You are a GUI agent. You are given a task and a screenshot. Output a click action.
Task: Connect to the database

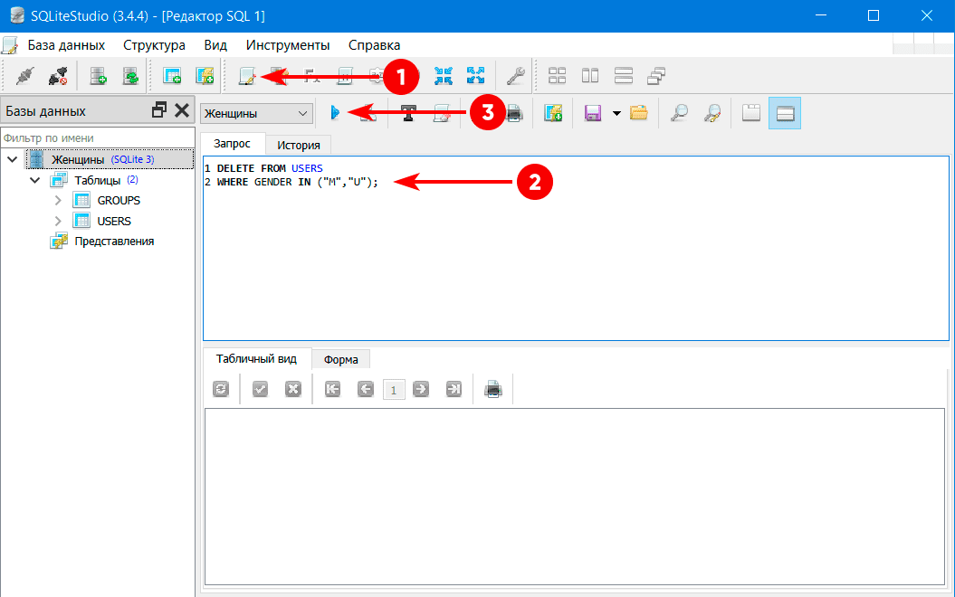25,76
